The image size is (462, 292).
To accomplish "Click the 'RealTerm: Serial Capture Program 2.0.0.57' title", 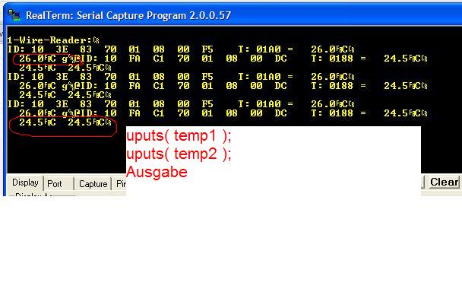I will (128, 15).
